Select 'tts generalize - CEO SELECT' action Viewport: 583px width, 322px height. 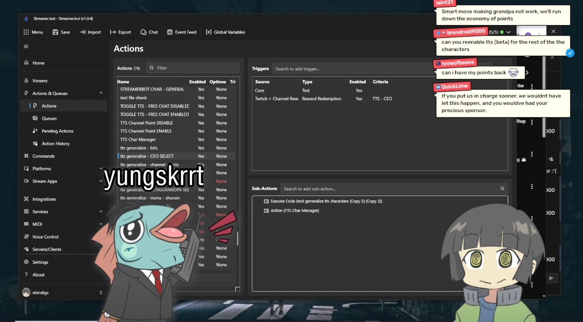coord(176,156)
